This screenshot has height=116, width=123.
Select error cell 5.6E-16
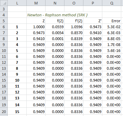coord(112,50)
